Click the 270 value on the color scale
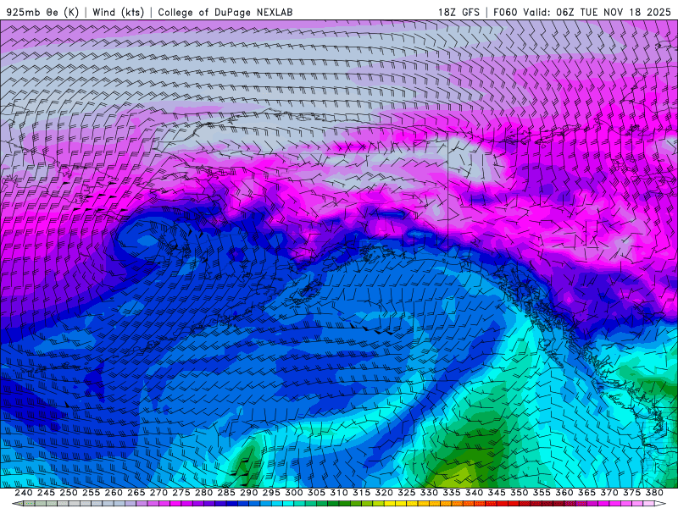The height and width of the screenshot is (508, 678). pos(158,493)
